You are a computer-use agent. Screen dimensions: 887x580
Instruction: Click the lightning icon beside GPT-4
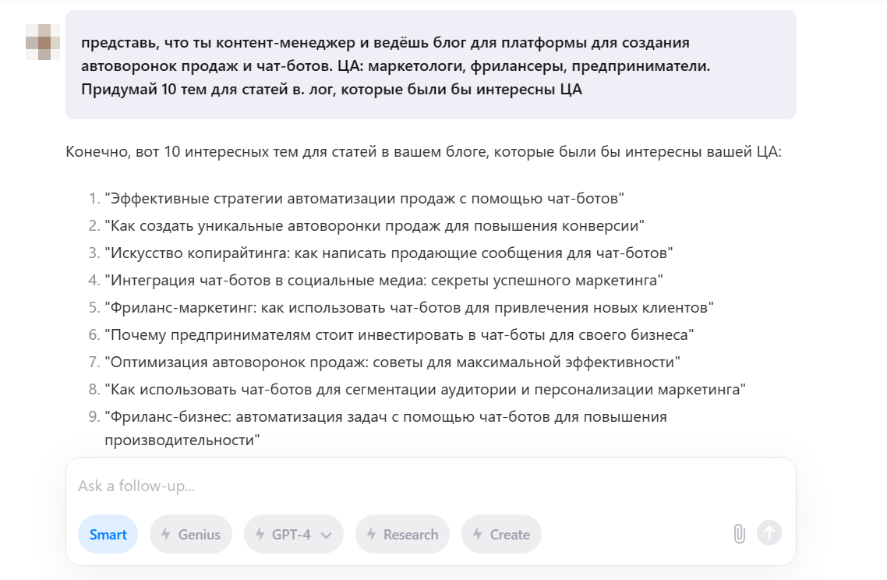point(260,535)
